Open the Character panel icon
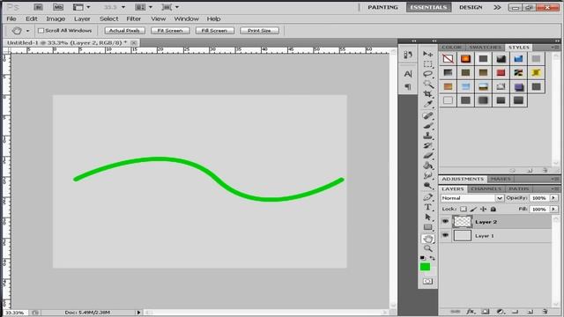 pos(408,74)
